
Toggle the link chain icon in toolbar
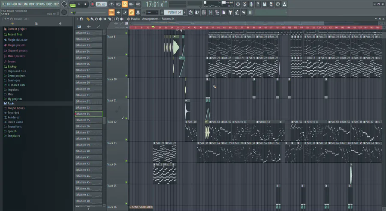tap(132, 12)
